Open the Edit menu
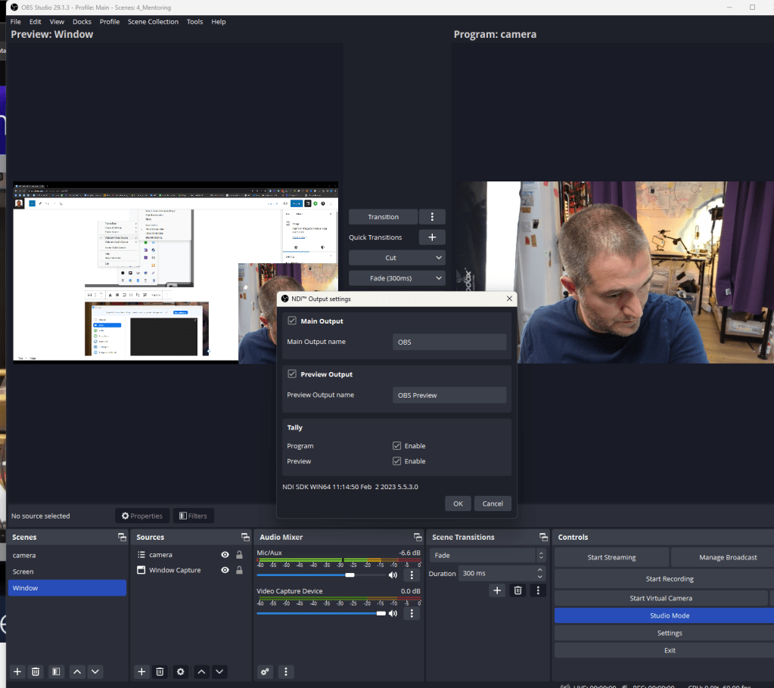Image resolution: width=774 pixels, height=688 pixels. (x=35, y=22)
